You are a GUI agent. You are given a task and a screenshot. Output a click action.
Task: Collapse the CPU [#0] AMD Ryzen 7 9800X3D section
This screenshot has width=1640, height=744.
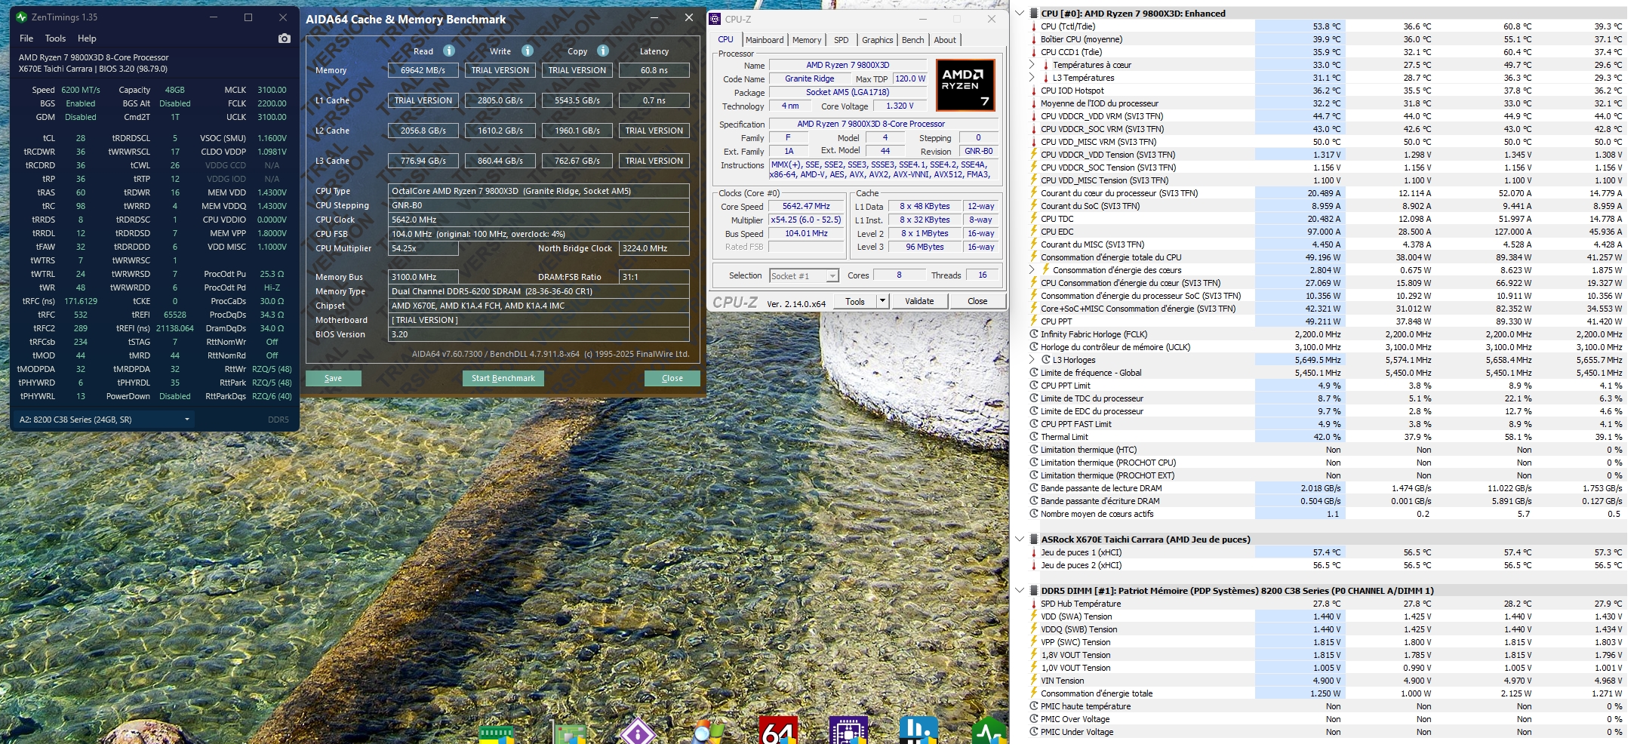[1020, 13]
